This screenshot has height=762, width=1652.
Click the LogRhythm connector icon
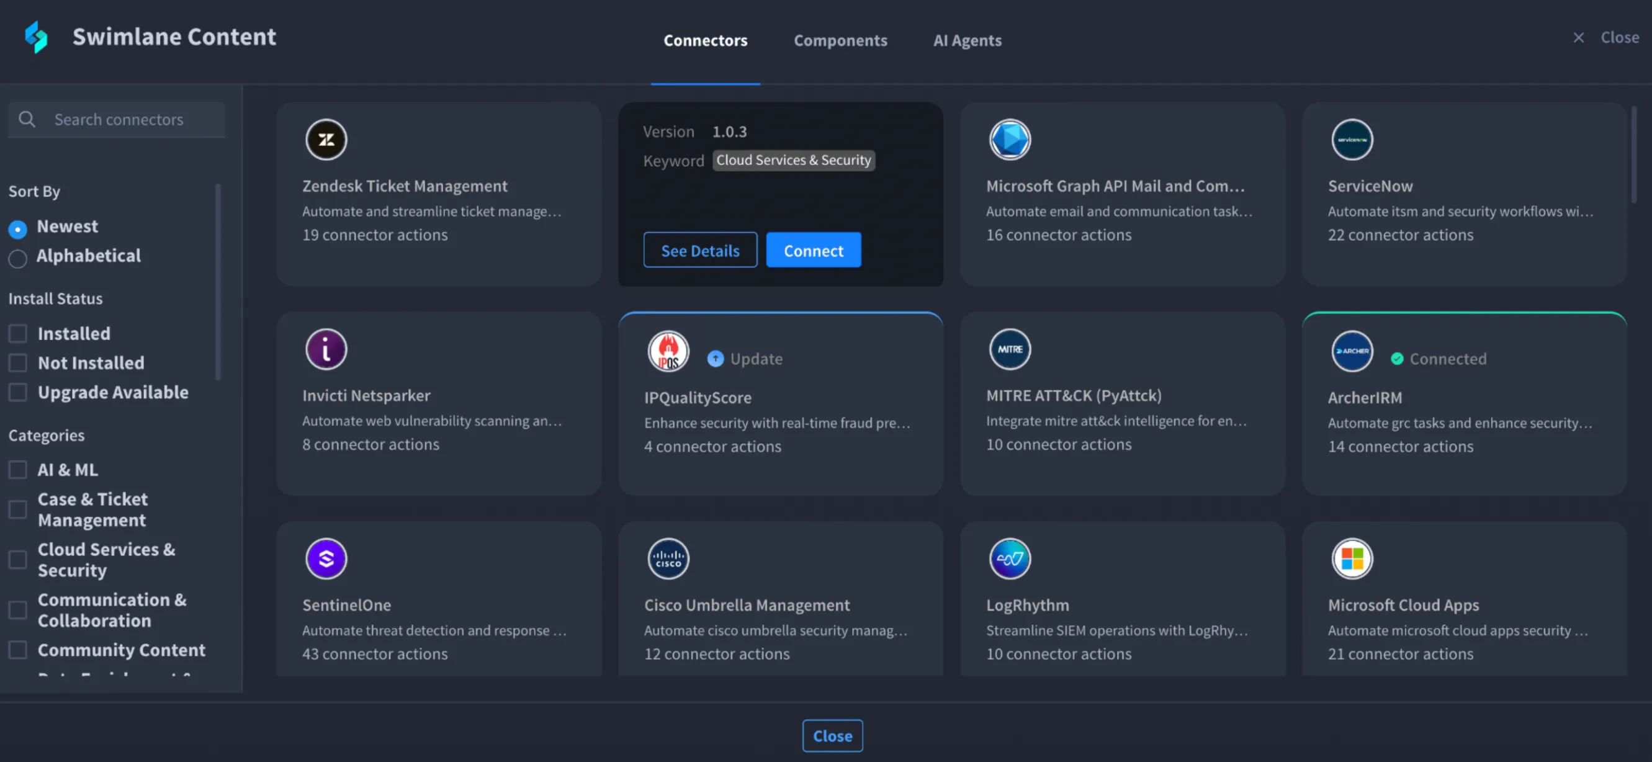click(1010, 558)
